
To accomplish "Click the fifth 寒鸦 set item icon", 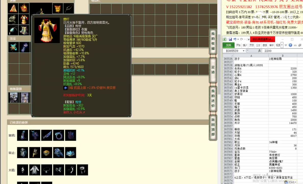I will (x=71, y=135).
